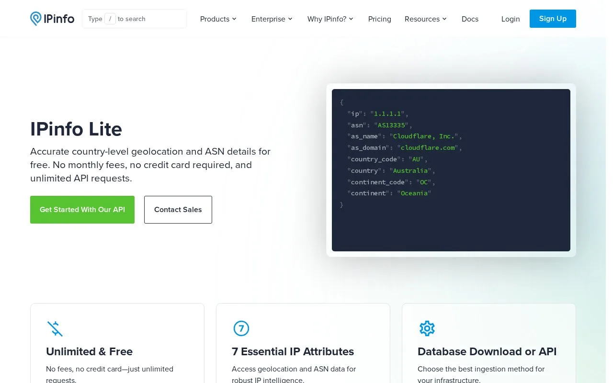Click the gear icon above Database Download
The image size is (613, 383).
[x=427, y=328]
